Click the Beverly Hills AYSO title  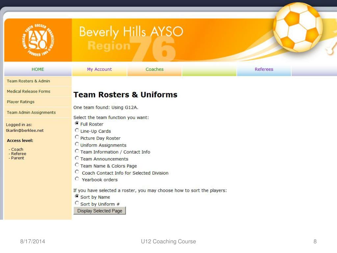pyautogui.click(x=131, y=32)
